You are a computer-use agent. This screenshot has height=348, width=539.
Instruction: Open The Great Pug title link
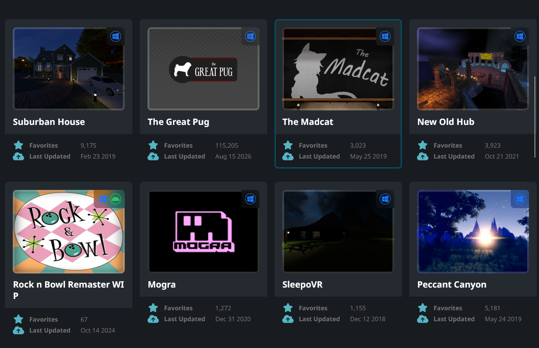[x=178, y=122]
